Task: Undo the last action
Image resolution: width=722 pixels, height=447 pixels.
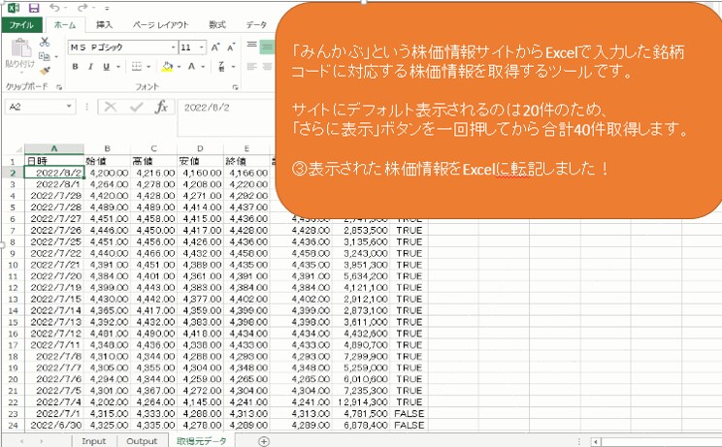Action: pyautogui.click(x=54, y=8)
